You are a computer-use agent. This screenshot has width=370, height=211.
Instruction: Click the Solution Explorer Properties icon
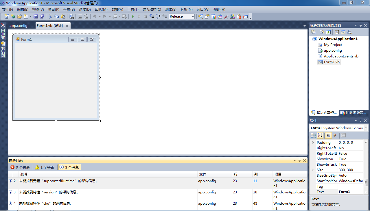[x=314, y=32]
